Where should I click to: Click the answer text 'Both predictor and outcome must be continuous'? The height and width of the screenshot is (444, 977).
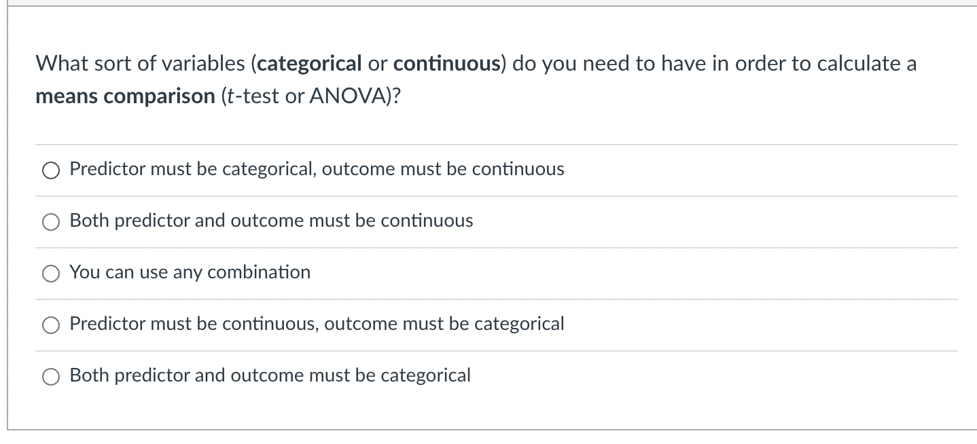[271, 221]
